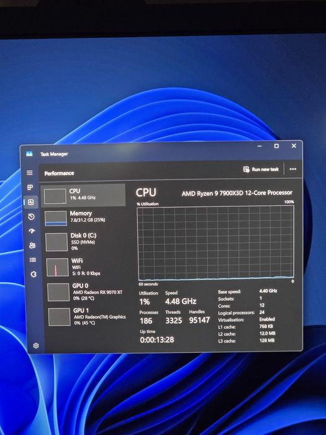The height and width of the screenshot is (435, 326).
Task: Click the Cores value 12
Action: point(261,305)
